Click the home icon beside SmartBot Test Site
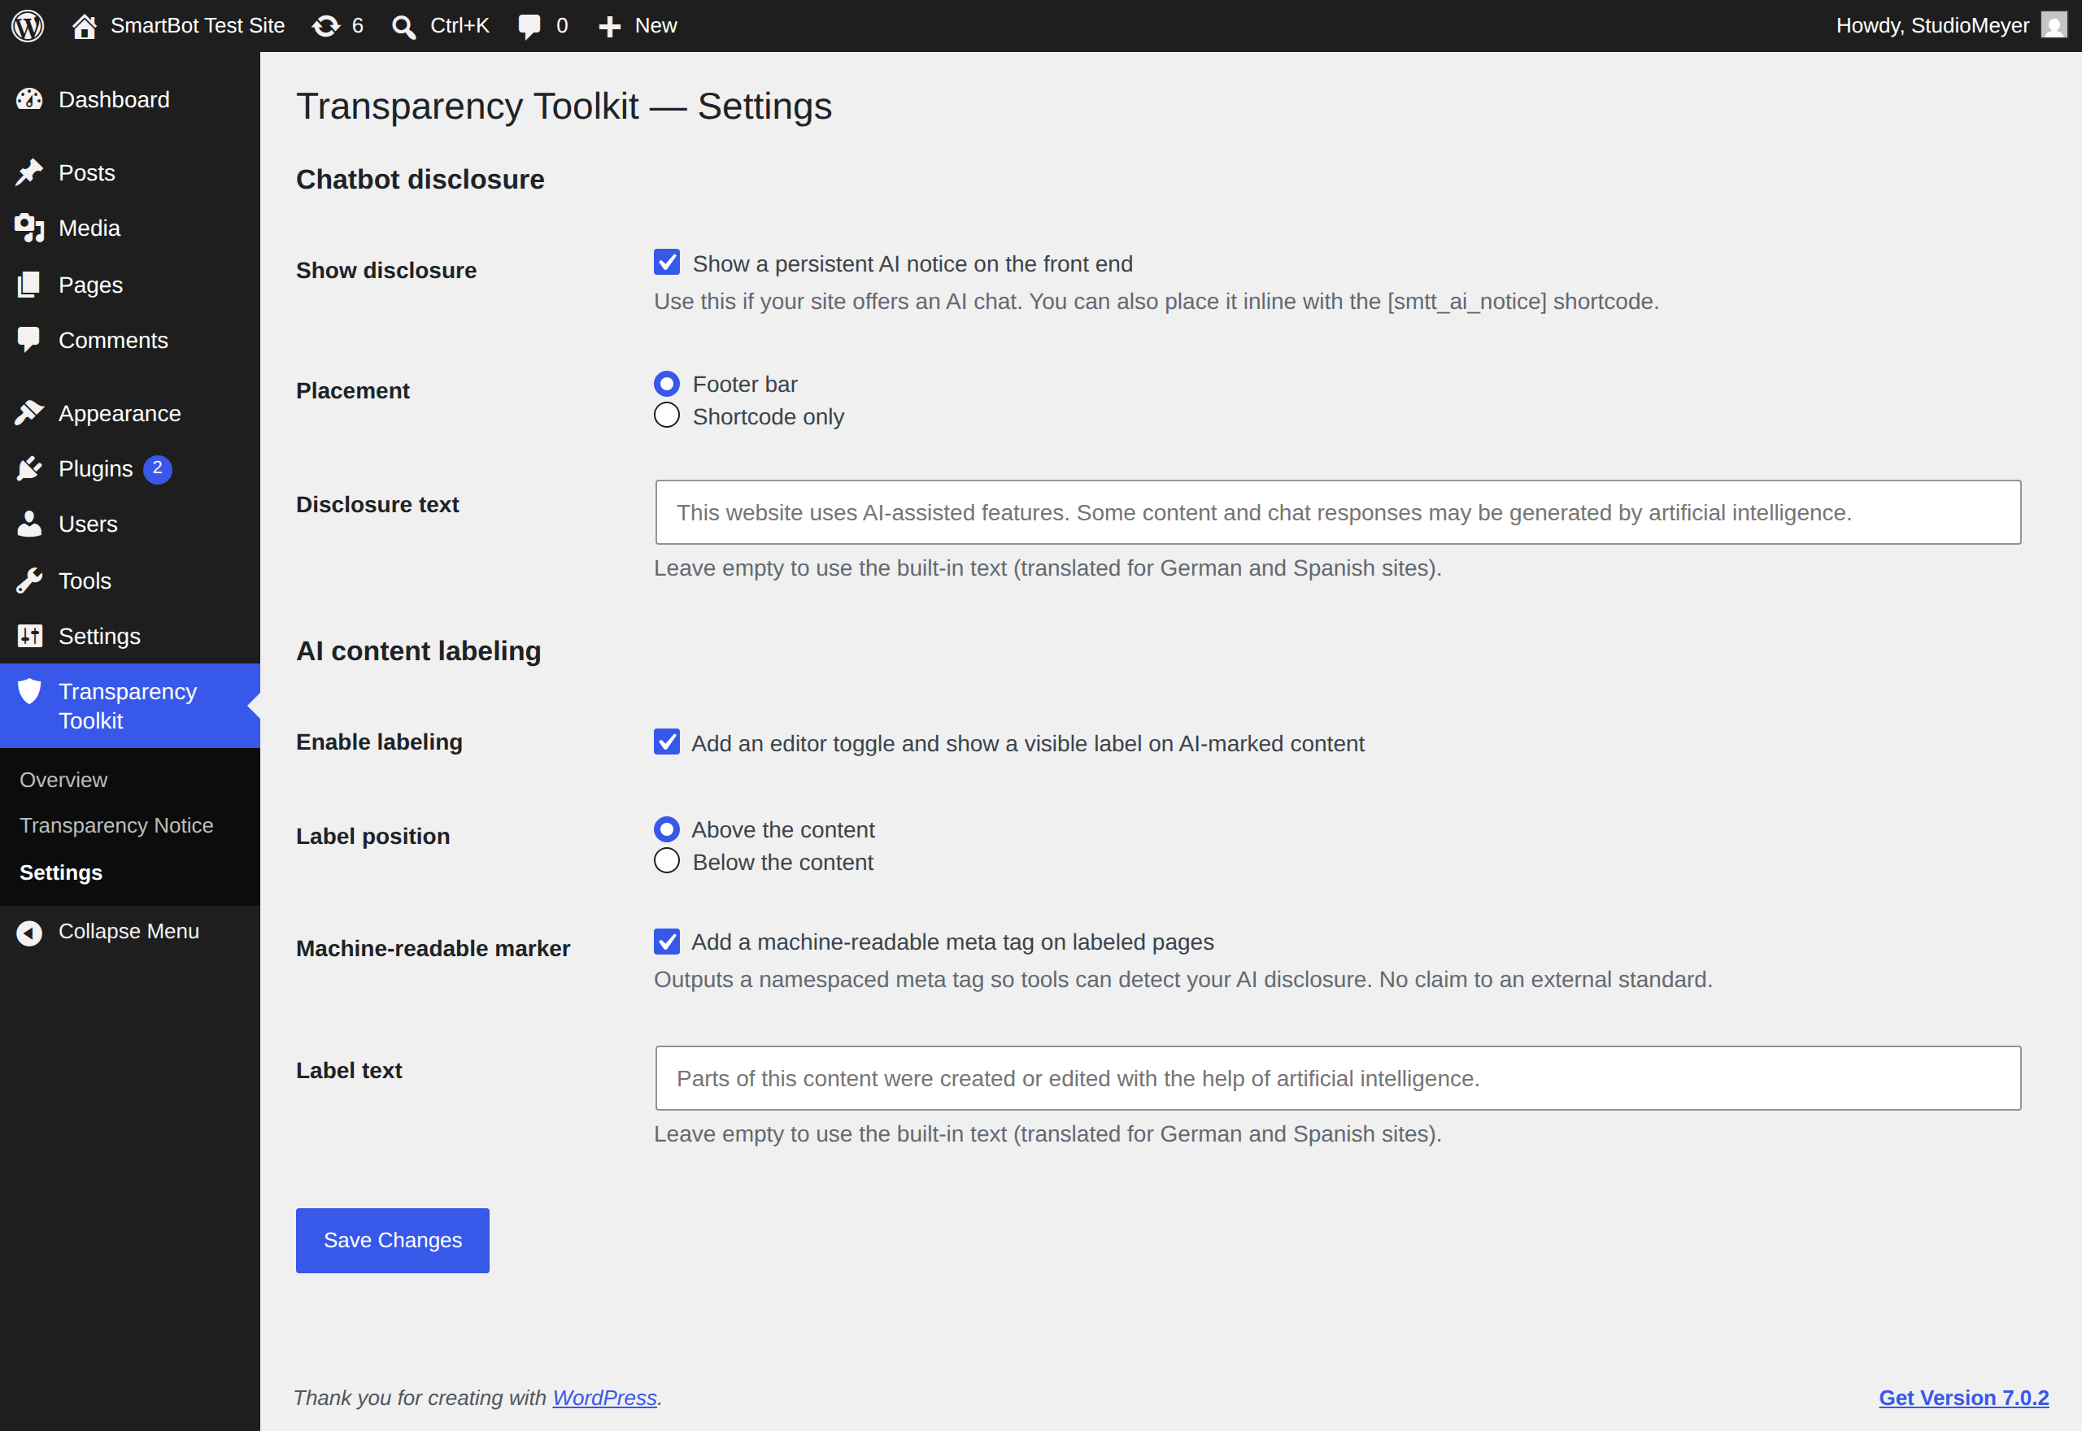 pos(85,26)
